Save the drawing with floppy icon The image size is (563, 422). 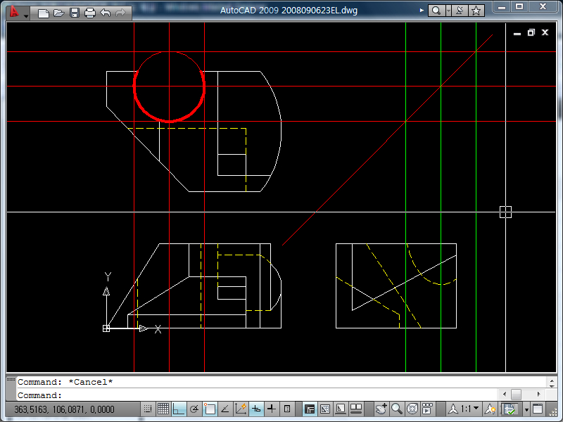[x=75, y=13]
